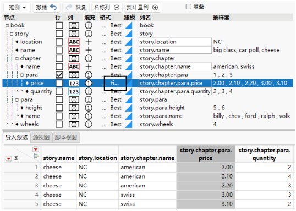
Task: Collapse the chapter tree node
Action: click(17, 58)
